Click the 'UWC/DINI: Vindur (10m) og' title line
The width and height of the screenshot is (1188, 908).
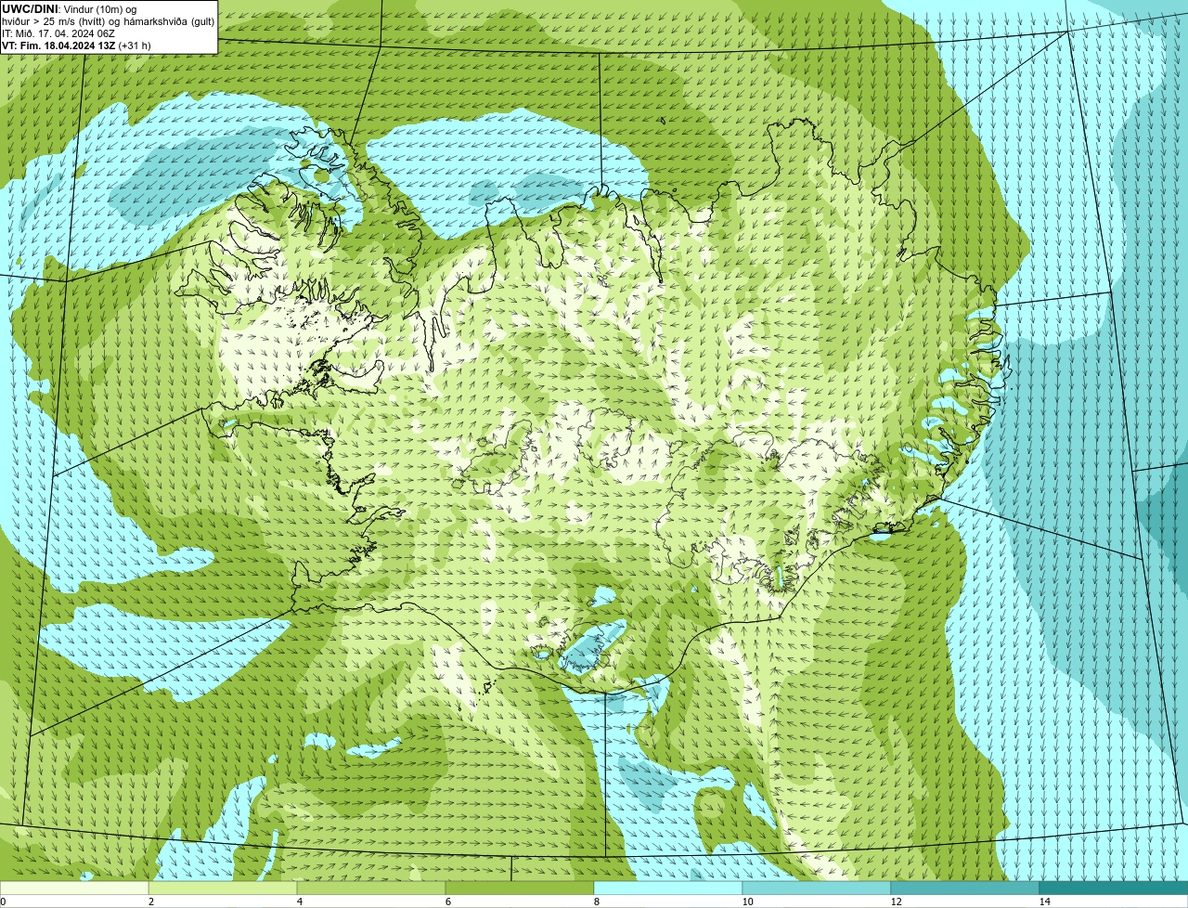pyautogui.click(x=70, y=8)
